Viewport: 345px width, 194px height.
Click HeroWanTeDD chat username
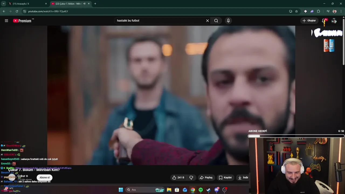pos(9,150)
